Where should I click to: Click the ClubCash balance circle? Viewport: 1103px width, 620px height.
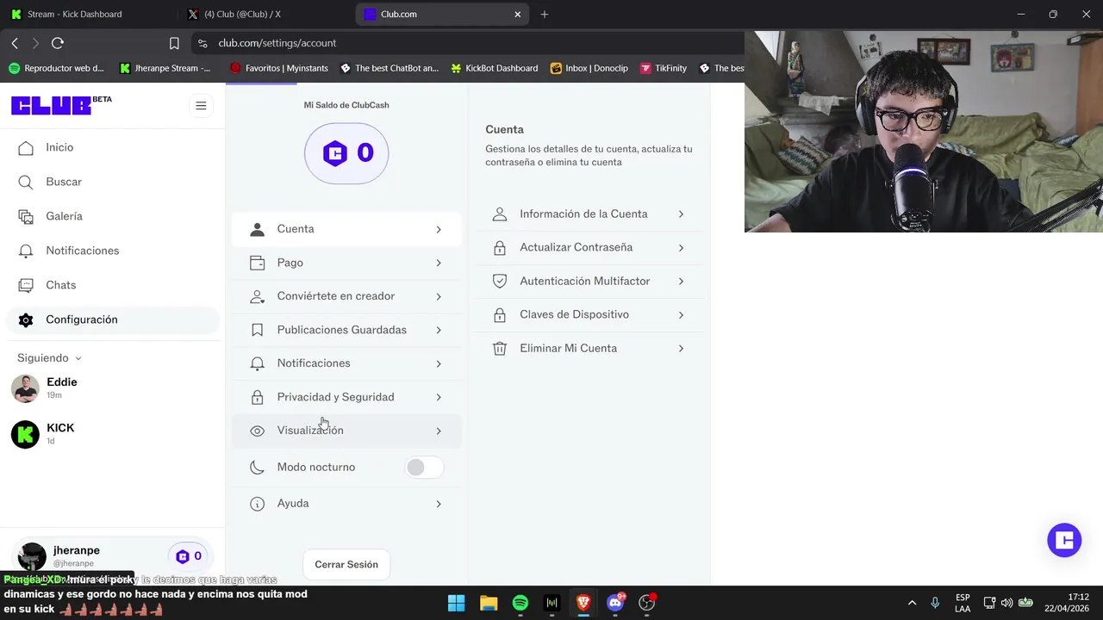346,153
